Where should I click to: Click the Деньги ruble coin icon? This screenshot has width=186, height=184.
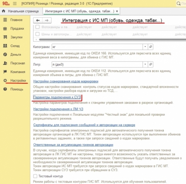point(5,54)
